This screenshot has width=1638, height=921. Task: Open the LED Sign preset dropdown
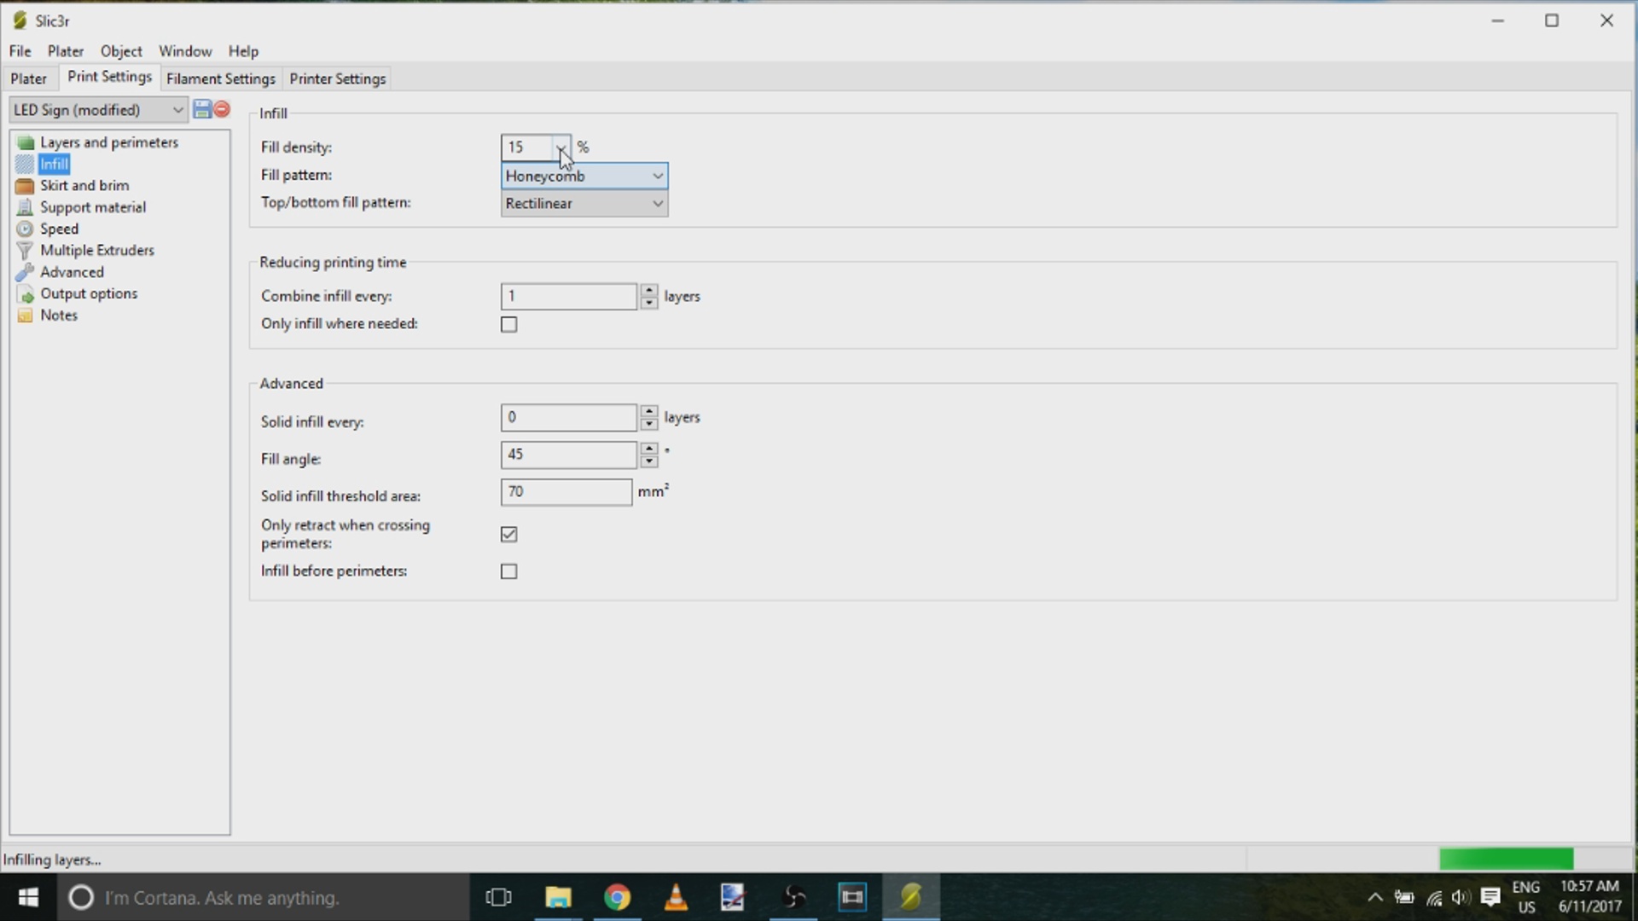177,109
